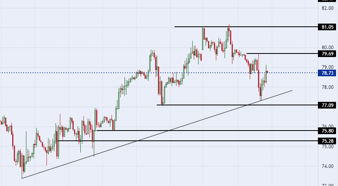Select the 79.69 horizontal level label
This screenshot has height=186, width=338.
pos(327,53)
